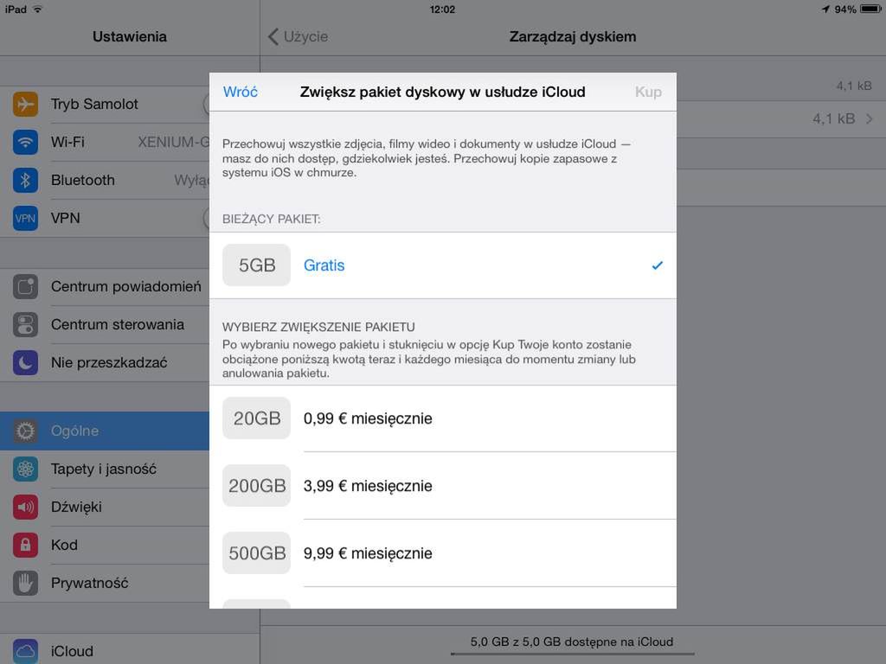
Task: Choose the 500GB plan for 9,99 €
Action: [x=442, y=553]
